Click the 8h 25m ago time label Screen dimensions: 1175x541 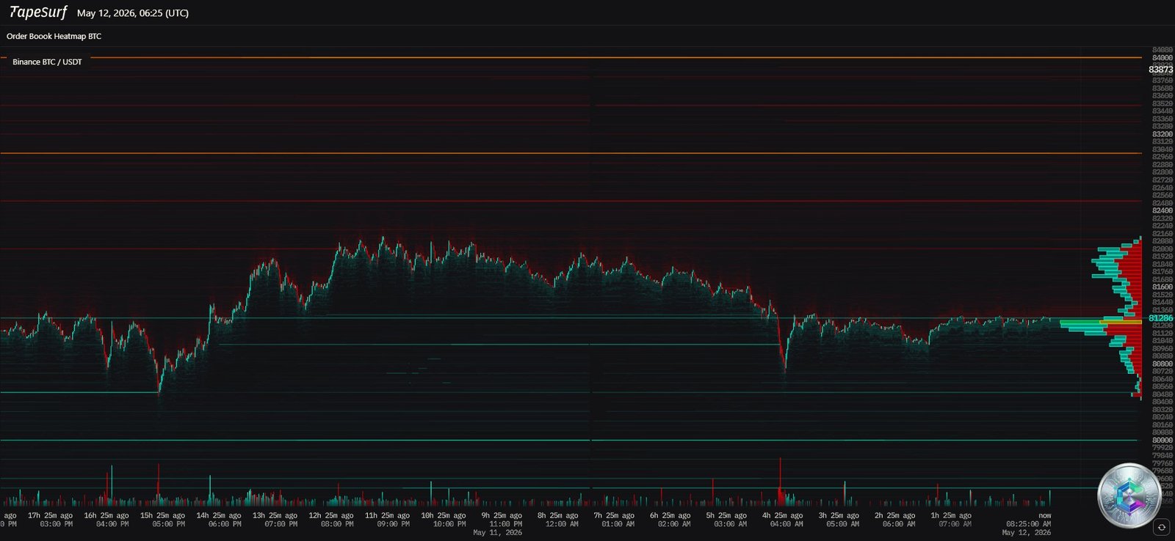558,515
